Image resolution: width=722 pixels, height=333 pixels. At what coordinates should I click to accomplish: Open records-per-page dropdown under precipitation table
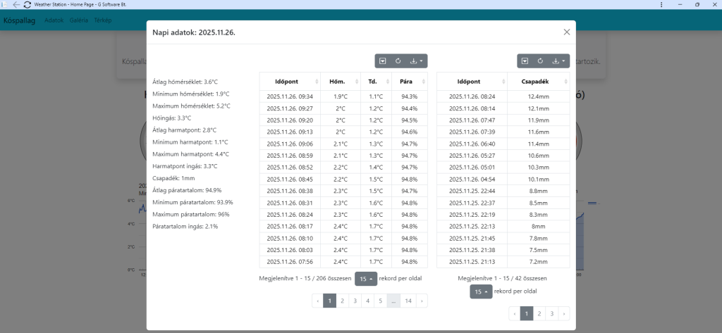481,291
